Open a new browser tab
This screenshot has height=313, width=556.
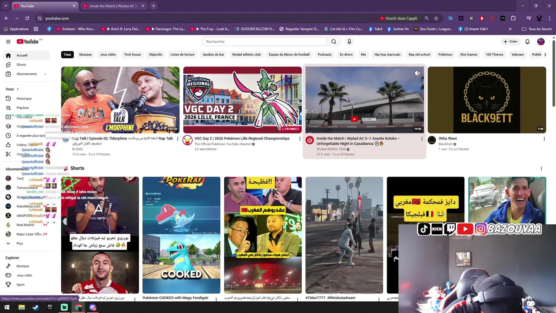click(x=153, y=6)
